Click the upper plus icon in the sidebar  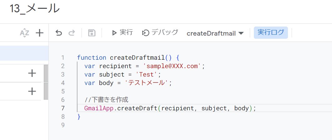coord(32,73)
